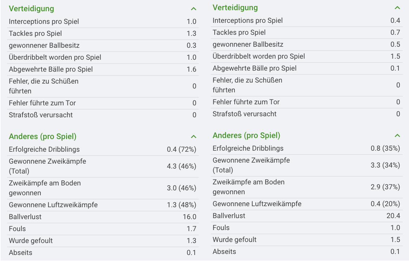Click the left Verteidigung heading
409x262 pixels.
pyautogui.click(x=31, y=8)
